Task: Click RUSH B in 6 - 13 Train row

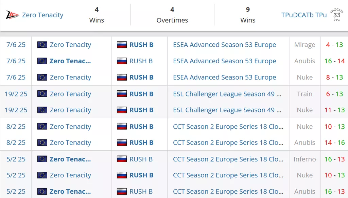Action: tap(141, 94)
